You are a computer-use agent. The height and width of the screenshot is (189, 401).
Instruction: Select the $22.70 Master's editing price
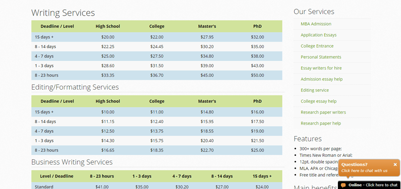click(207, 150)
